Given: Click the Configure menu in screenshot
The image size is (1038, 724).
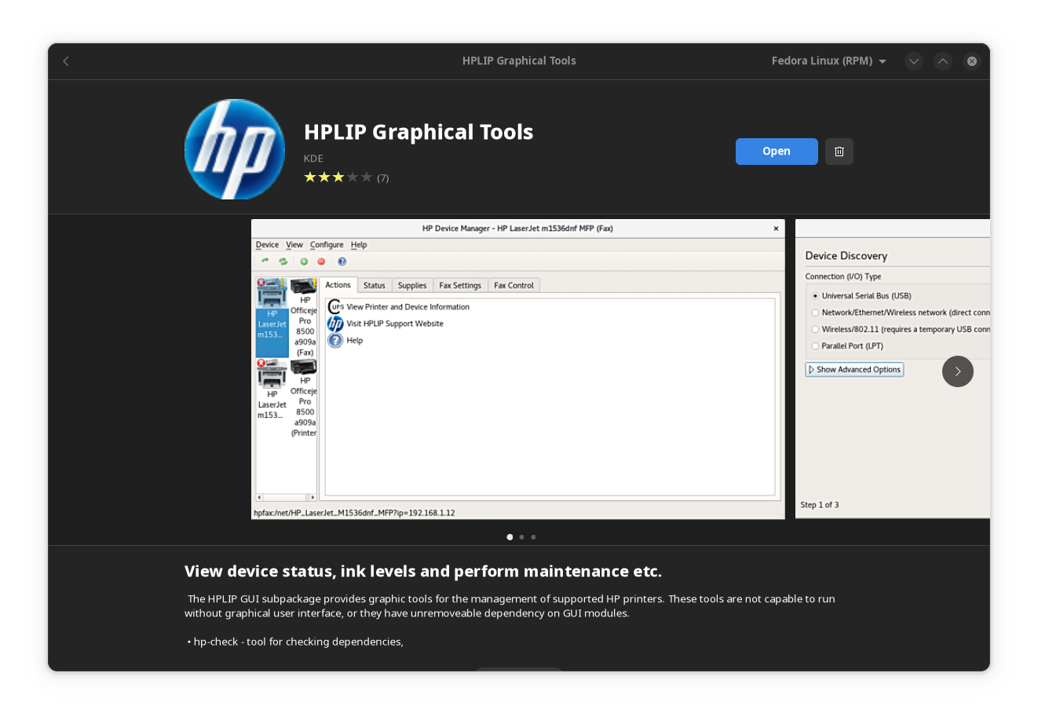Looking at the screenshot, I should tap(327, 245).
